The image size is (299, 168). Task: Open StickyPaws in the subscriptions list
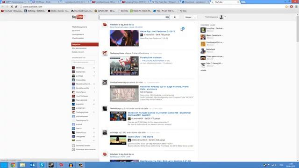[x=81, y=92]
